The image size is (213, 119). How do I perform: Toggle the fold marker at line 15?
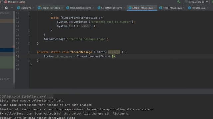(x=29, y=30)
